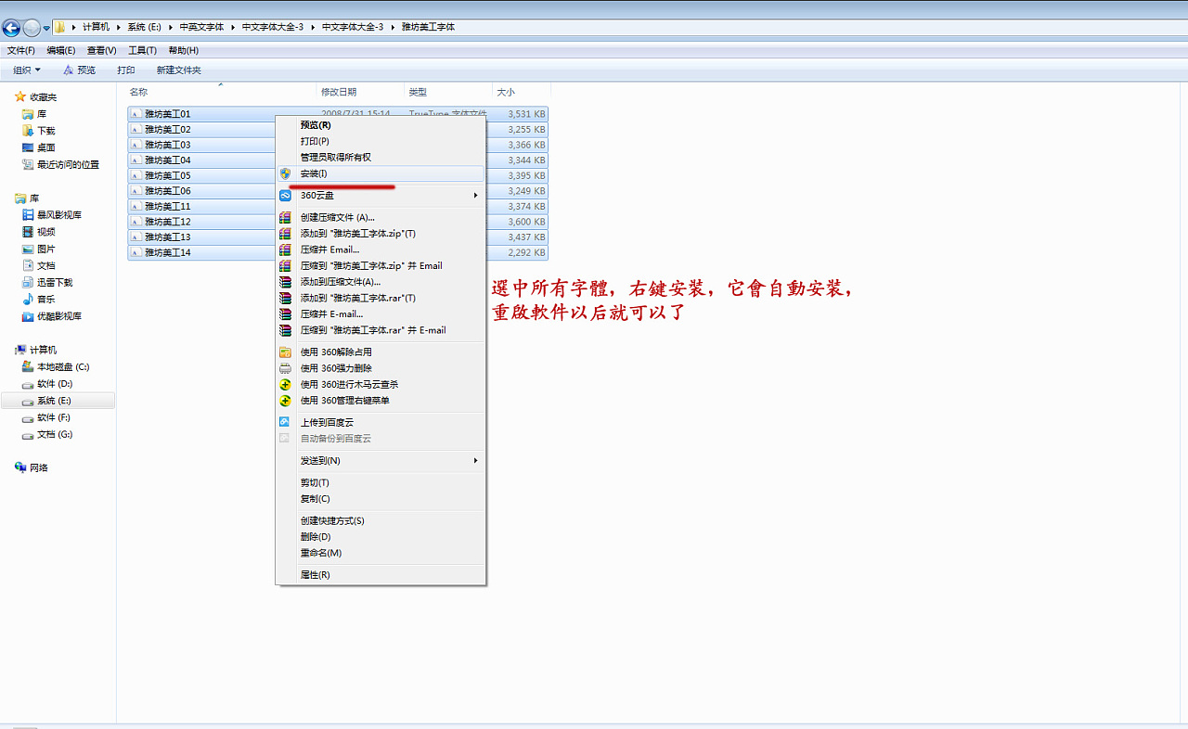Select the 使用360强力删除 printer-style icon

[285, 367]
